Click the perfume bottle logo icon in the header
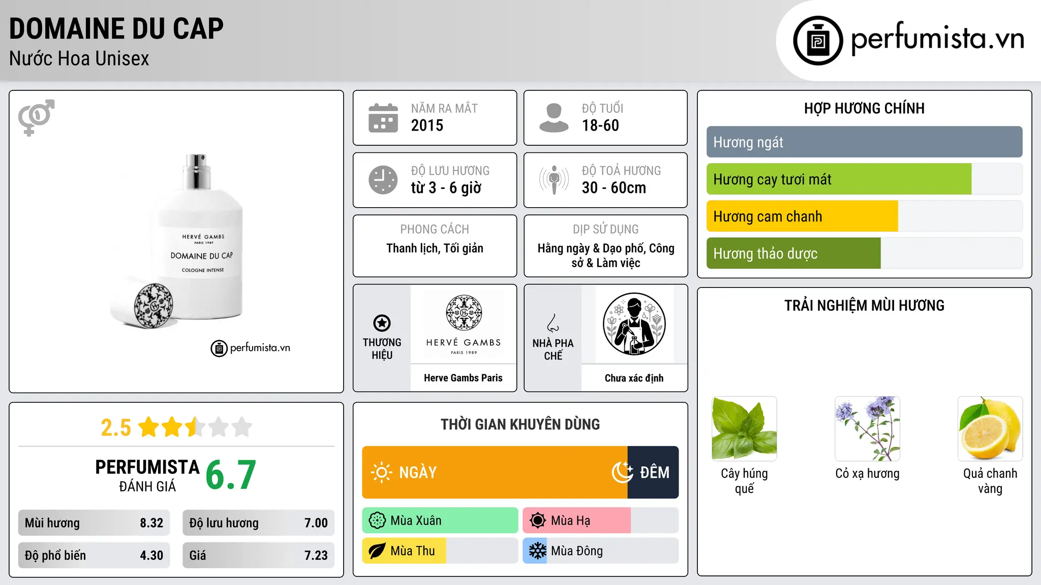 [818, 41]
